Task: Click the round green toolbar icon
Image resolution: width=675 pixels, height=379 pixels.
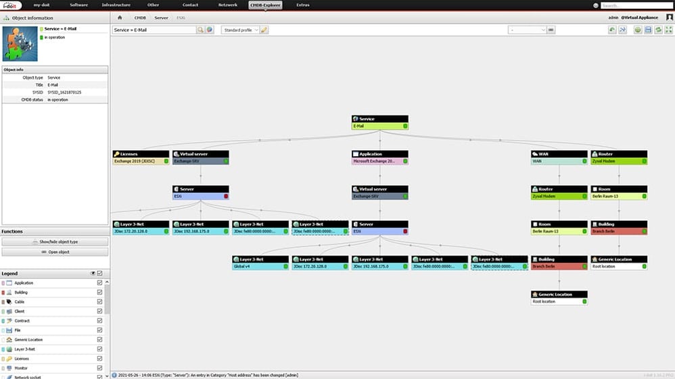Action: click(x=638, y=30)
